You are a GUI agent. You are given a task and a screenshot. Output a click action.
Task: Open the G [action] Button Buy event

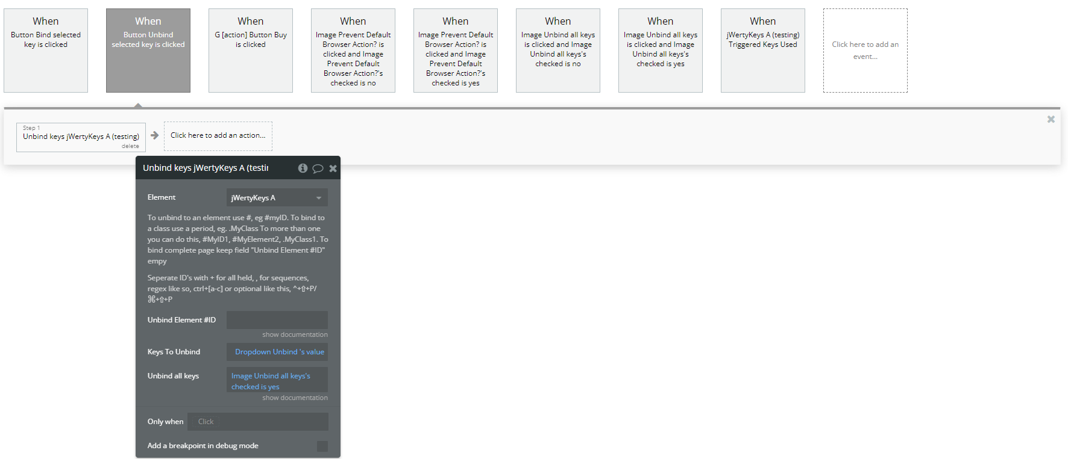pyautogui.click(x=251, y=51)
